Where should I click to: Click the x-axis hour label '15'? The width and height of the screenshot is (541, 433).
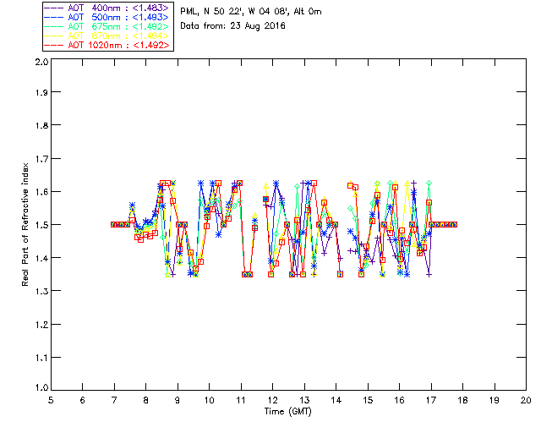tap(368, 400)
